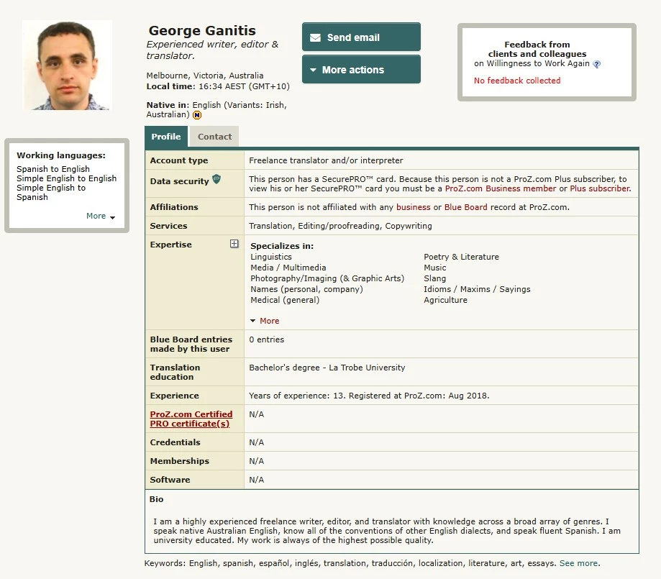
Task: Click the Poetry & Literature specialization
Action: coord(461,257)
